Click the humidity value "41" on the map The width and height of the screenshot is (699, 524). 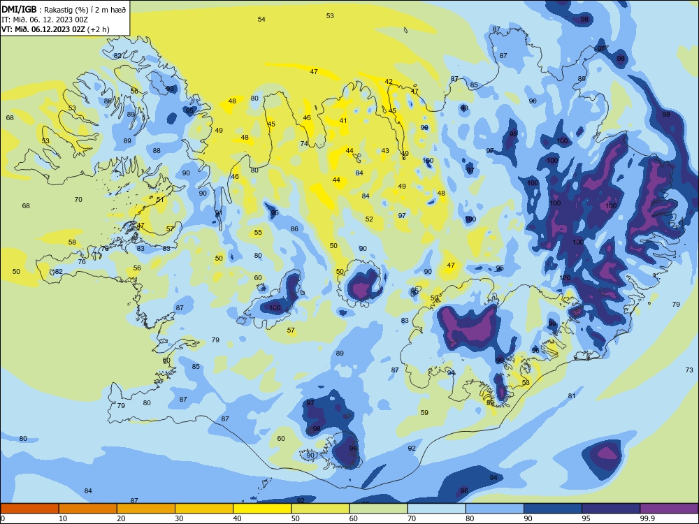343,120
